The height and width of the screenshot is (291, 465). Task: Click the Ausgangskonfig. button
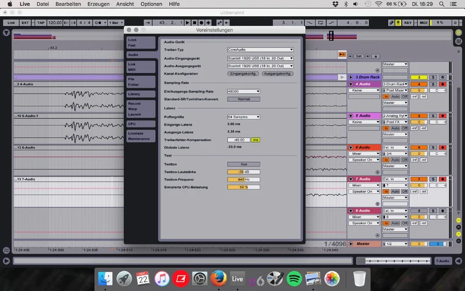click(277, 74)
